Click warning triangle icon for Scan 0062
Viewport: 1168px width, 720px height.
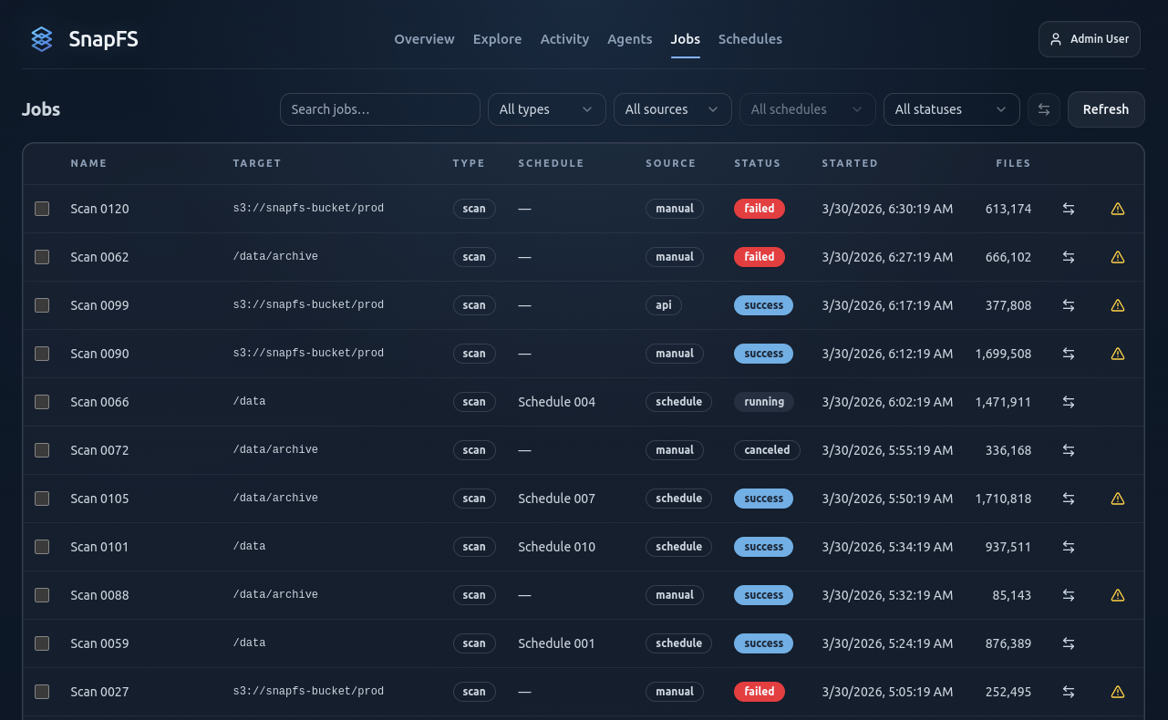pyautogui.click(x=1118, y=257)
